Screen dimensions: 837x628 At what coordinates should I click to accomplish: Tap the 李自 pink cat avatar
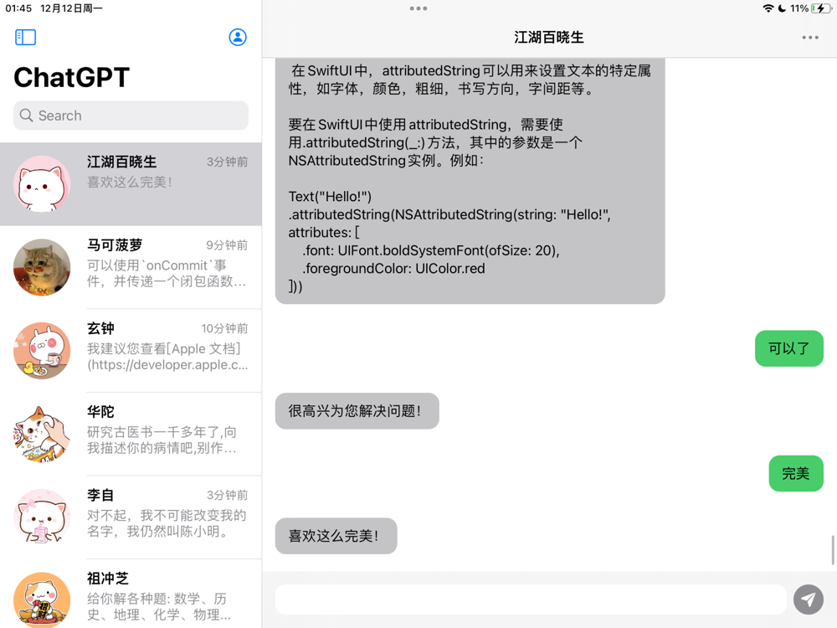pyautogui.click(x=42, y=517)
